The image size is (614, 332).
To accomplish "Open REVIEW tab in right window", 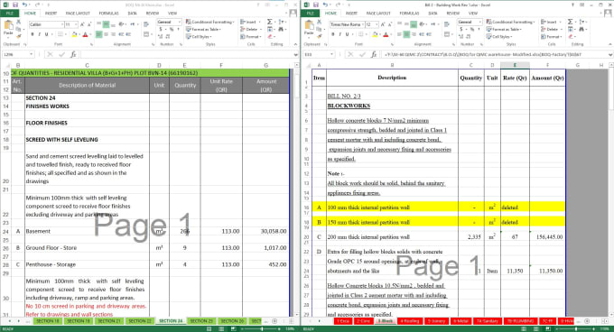I will (x=452, y=14).
